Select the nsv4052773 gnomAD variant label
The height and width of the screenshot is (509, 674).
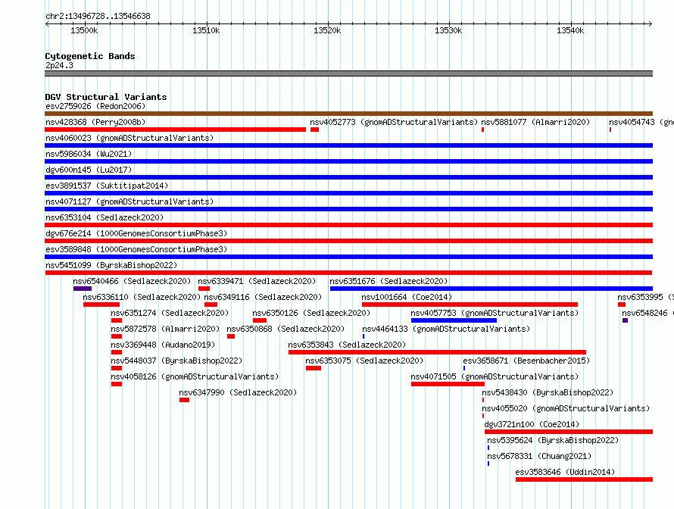pos(394,122)
